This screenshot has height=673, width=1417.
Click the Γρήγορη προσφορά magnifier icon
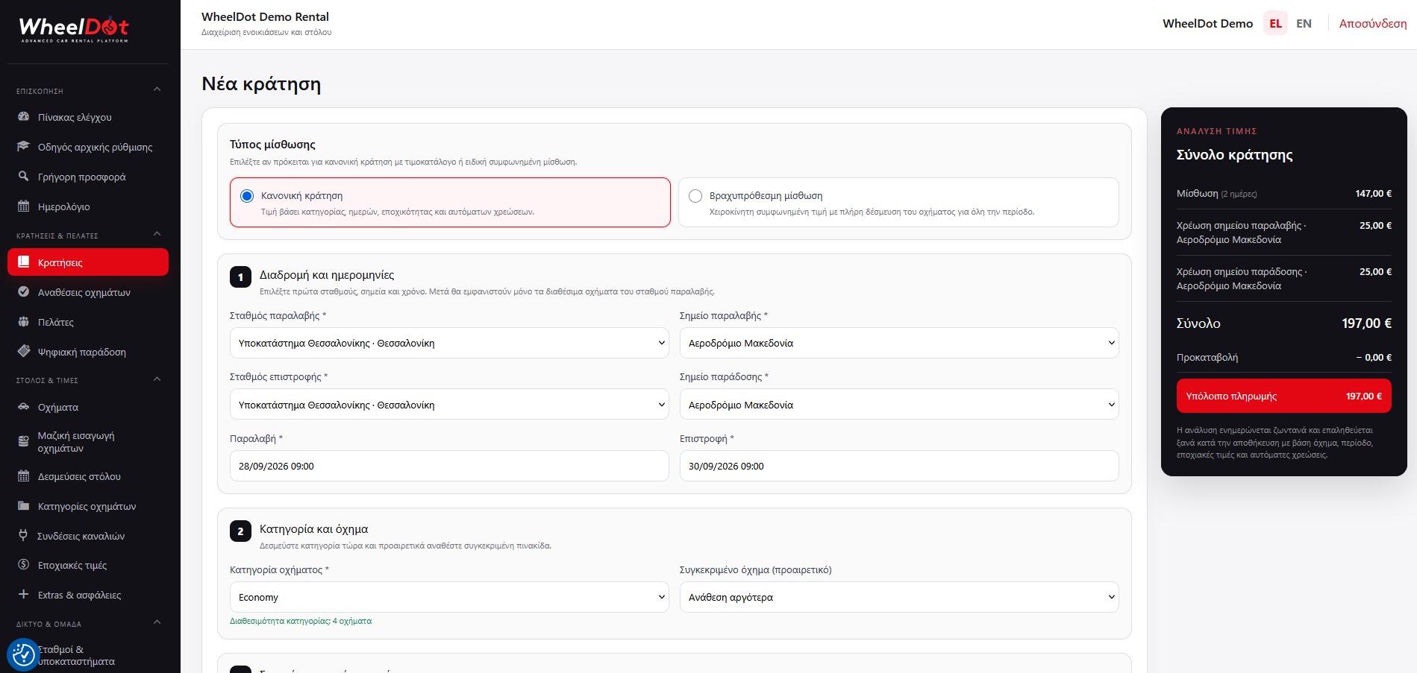click(x=23, y=177)
